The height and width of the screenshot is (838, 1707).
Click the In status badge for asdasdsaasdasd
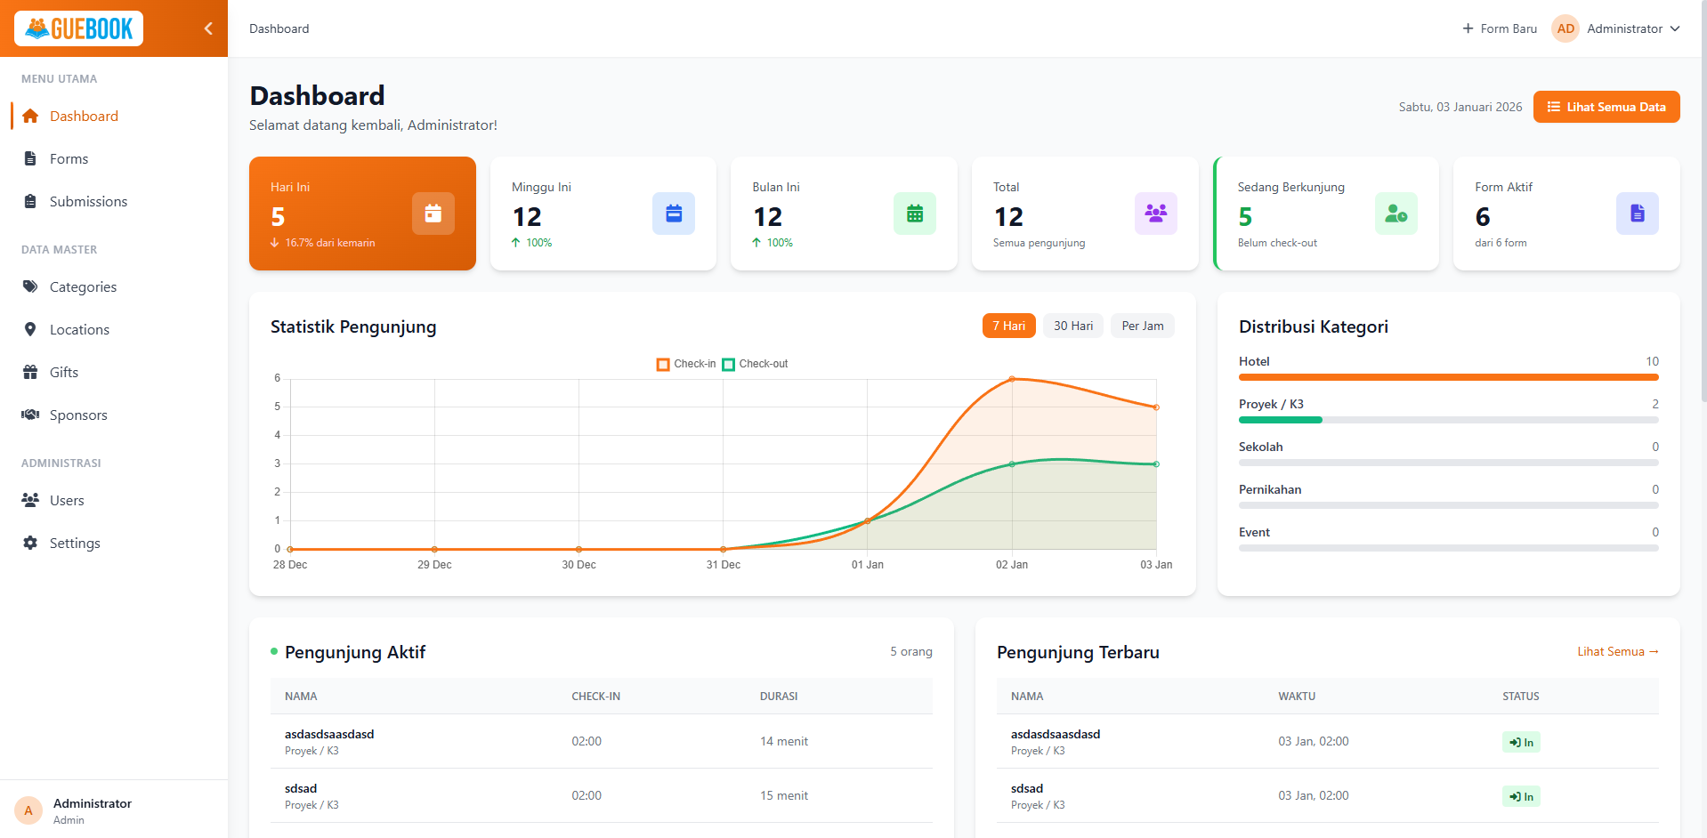point(1520,741)
